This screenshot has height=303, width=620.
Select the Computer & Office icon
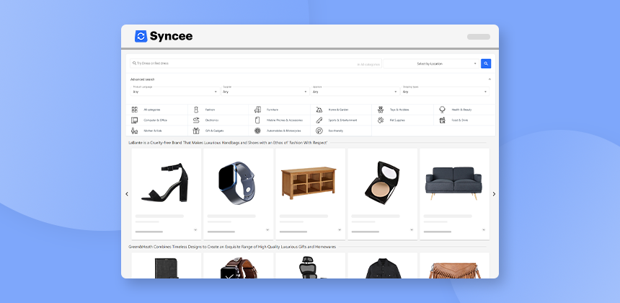(134, 120)
